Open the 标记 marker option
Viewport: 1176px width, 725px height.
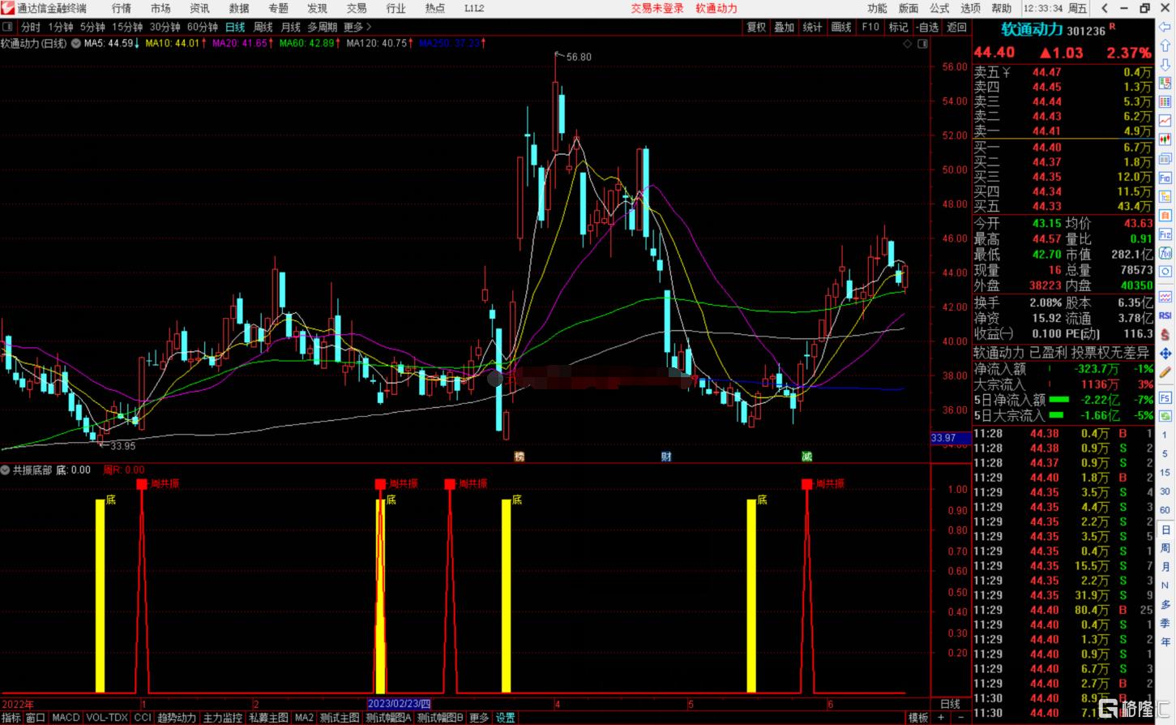pos(898,27)
